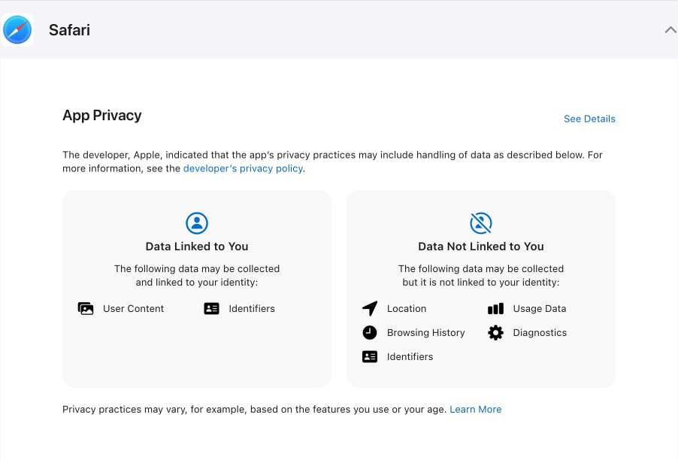The image size is (678, 460).
Task: Click the Browsing History label
Action: coord(425,332)
